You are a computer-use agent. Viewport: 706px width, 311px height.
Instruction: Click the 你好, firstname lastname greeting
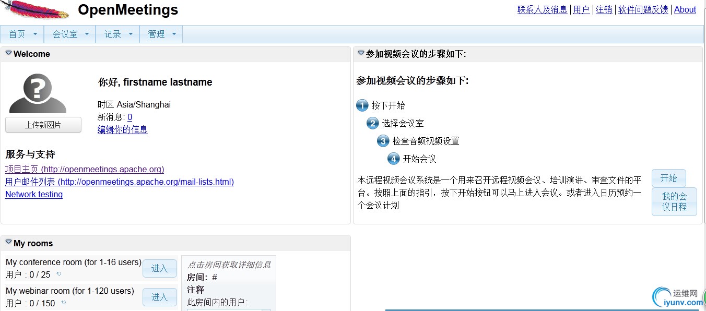155,82
